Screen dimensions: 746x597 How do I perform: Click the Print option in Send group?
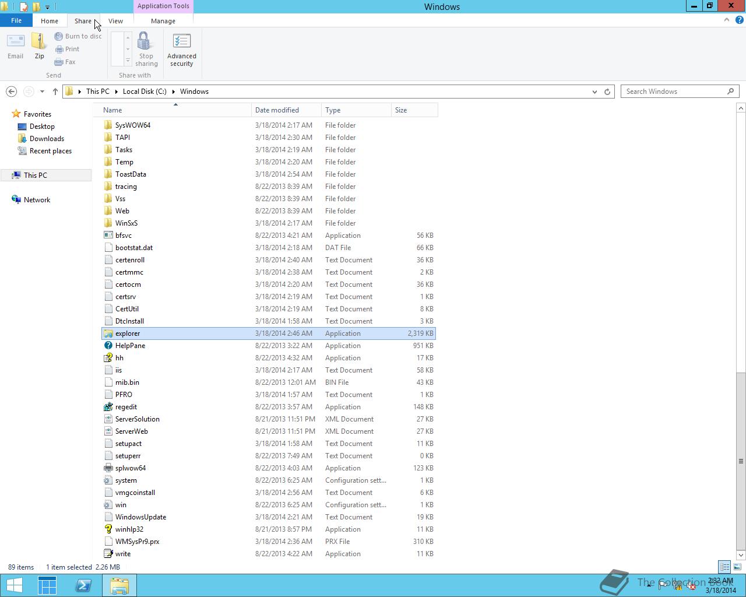67,49
